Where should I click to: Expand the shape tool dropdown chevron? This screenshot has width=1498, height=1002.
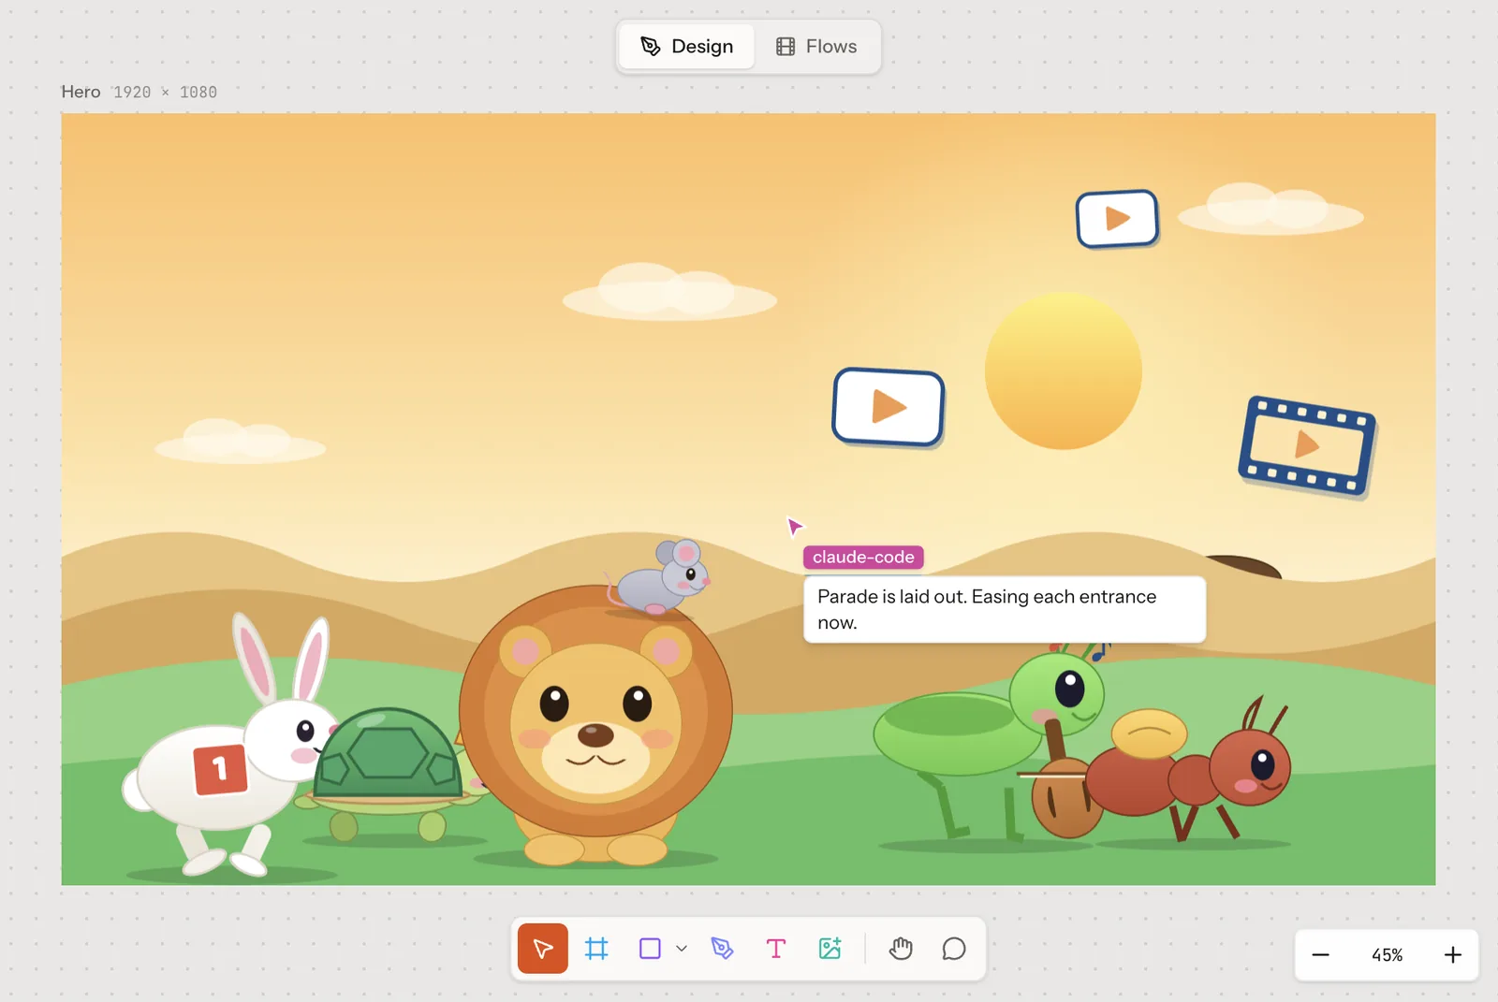click(x=682, y=949)
